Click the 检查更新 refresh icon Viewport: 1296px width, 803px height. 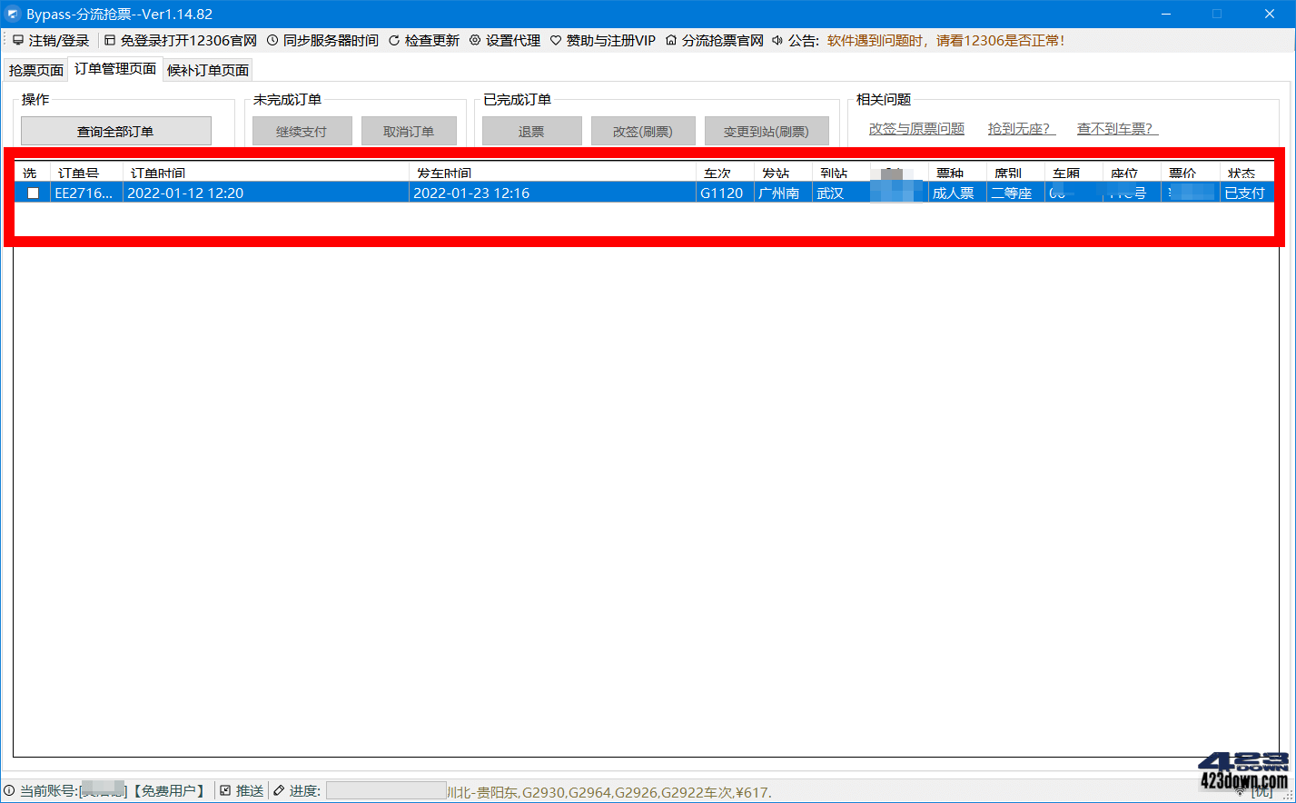coord(392,40)
